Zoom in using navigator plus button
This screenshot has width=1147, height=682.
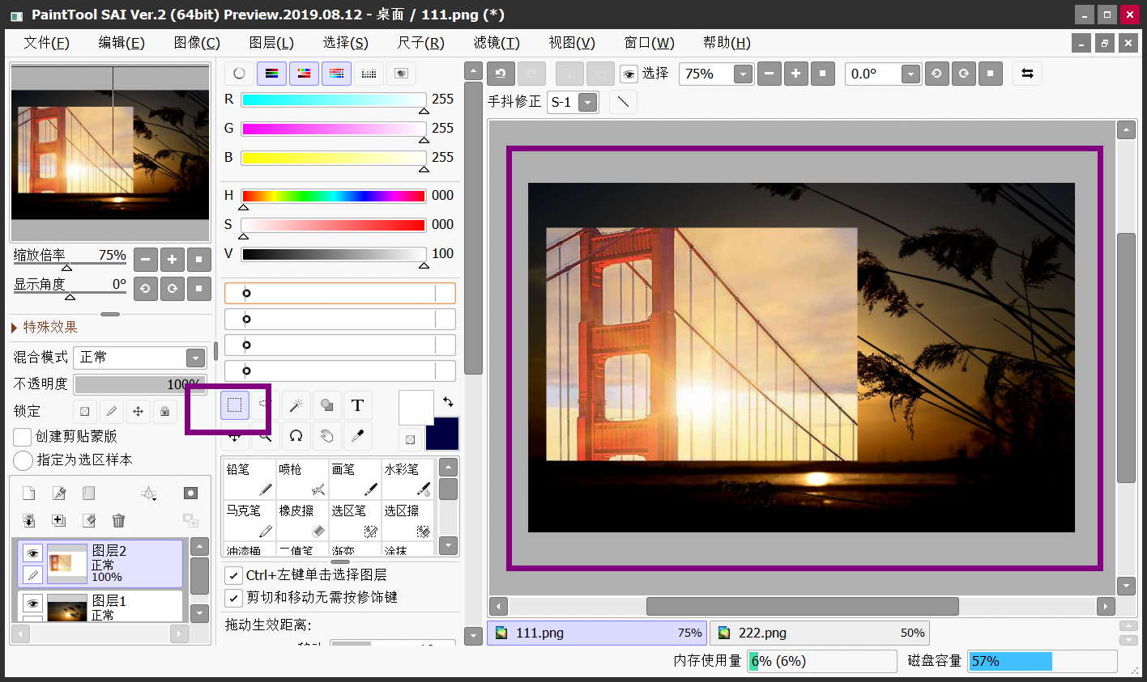tap(172, 260)
